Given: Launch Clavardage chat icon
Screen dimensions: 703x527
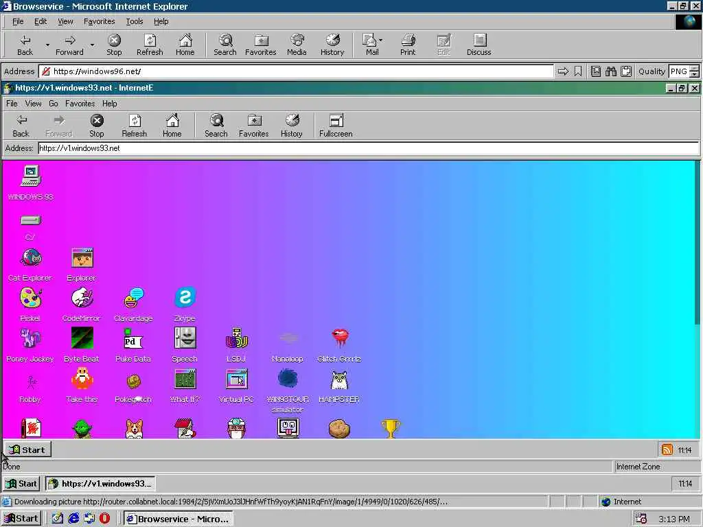Looking at the screenshot, I should pos(134,298).
